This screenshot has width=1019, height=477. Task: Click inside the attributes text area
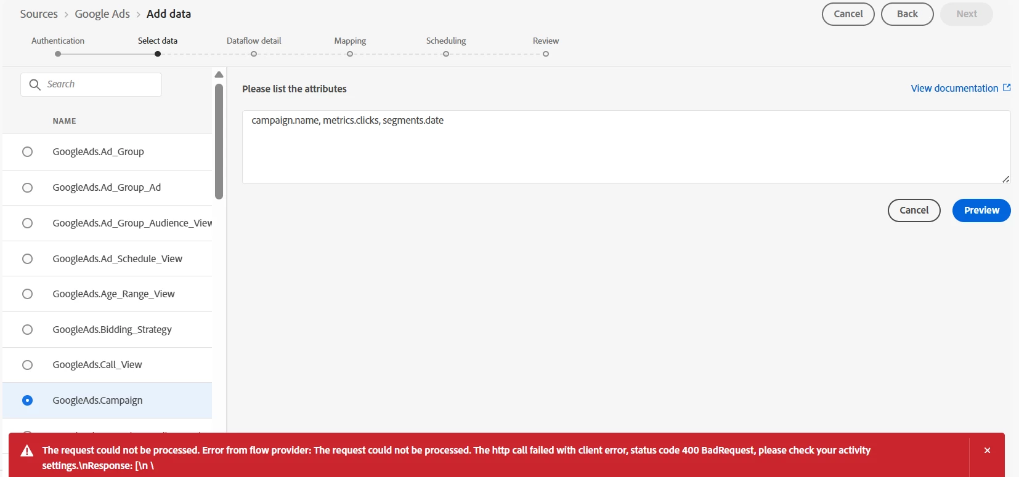click(626, 147)
